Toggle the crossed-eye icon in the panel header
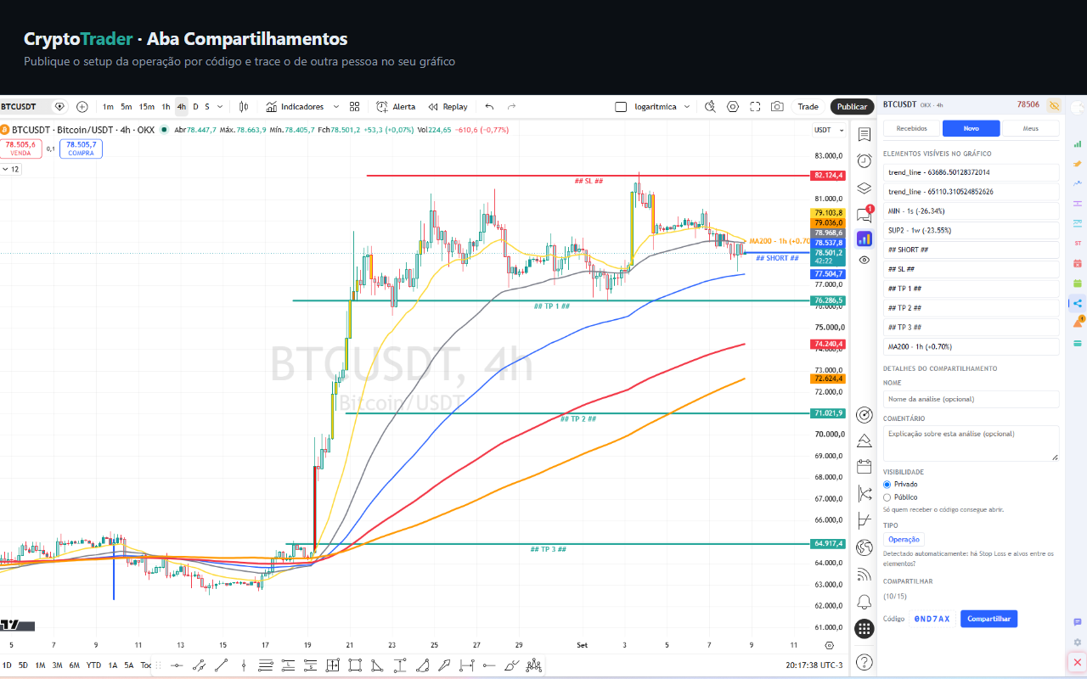This screenshot has height=679, width=1087. tap(1054, 105)
